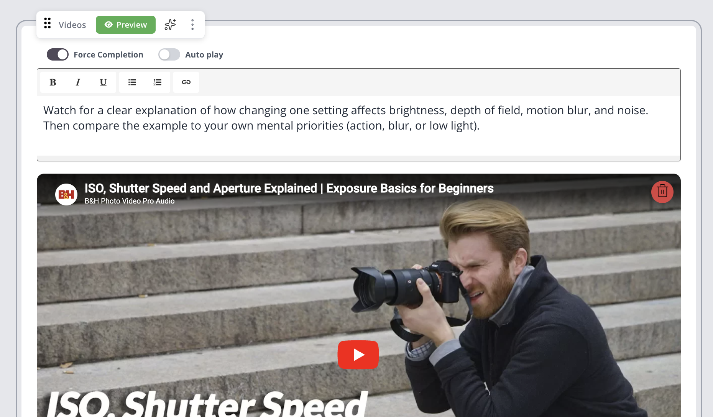Screen dimensions: 713x417
Task: Enable the Auto play switch
Action: (x=169, y=54)
